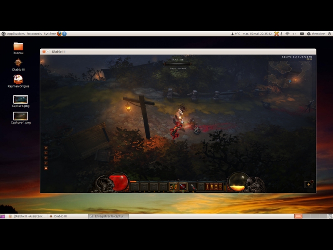The height and width of the screenshot is (250, 333).
Task: Open the Raccourcis menu
Action: tap(34, 34)
